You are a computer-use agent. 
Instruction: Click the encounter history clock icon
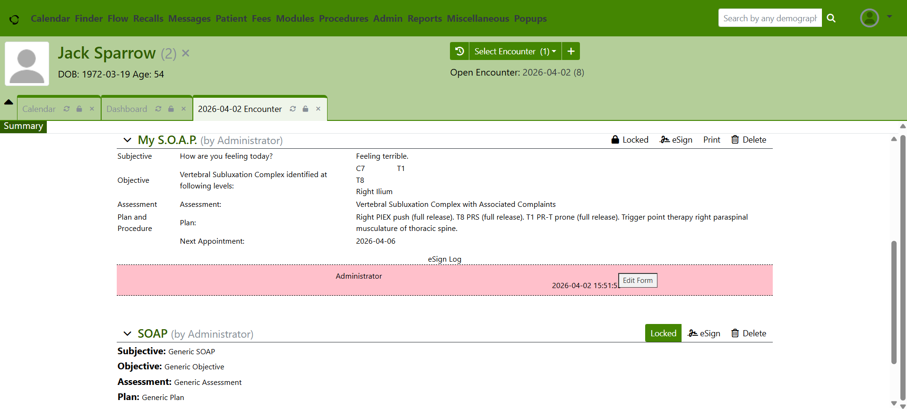pyautogui.click(x=459, y=51)
